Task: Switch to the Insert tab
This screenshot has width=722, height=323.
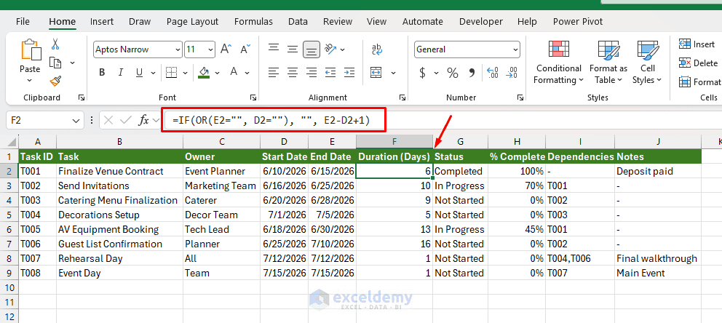Action: click(102, 22)
